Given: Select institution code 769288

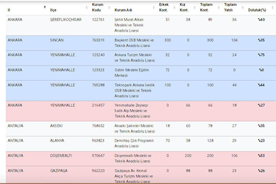Looking at the screenshot, I should [x=98, y=85].
